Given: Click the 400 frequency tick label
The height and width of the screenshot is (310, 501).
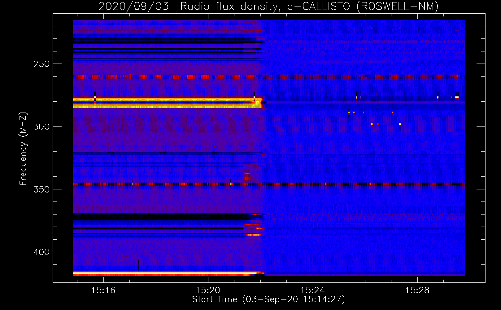Looking at the screenshot, I should (x=41, y=252).
